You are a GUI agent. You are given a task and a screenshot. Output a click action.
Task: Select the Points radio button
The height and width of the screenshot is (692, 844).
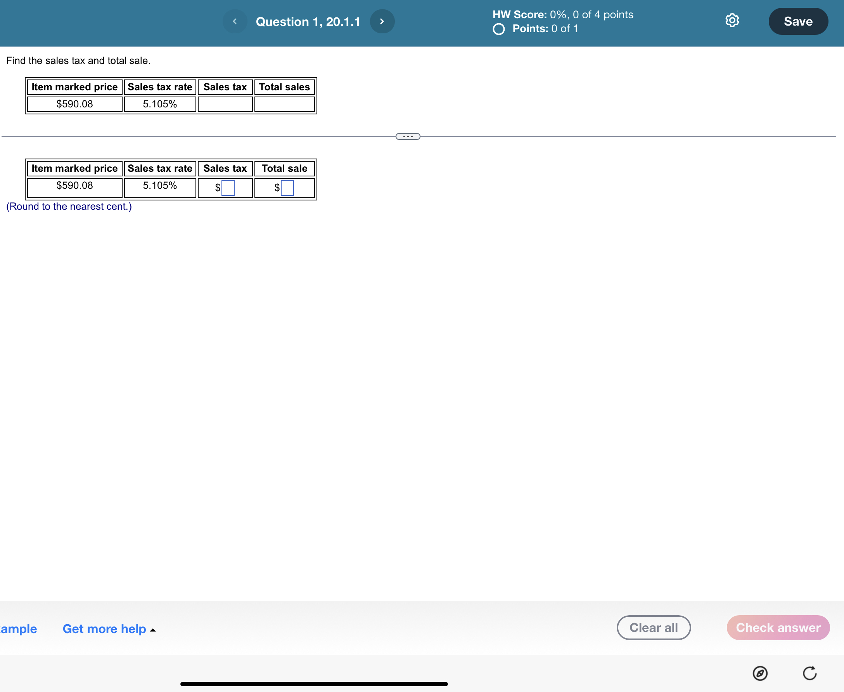(x=498, y=29)
